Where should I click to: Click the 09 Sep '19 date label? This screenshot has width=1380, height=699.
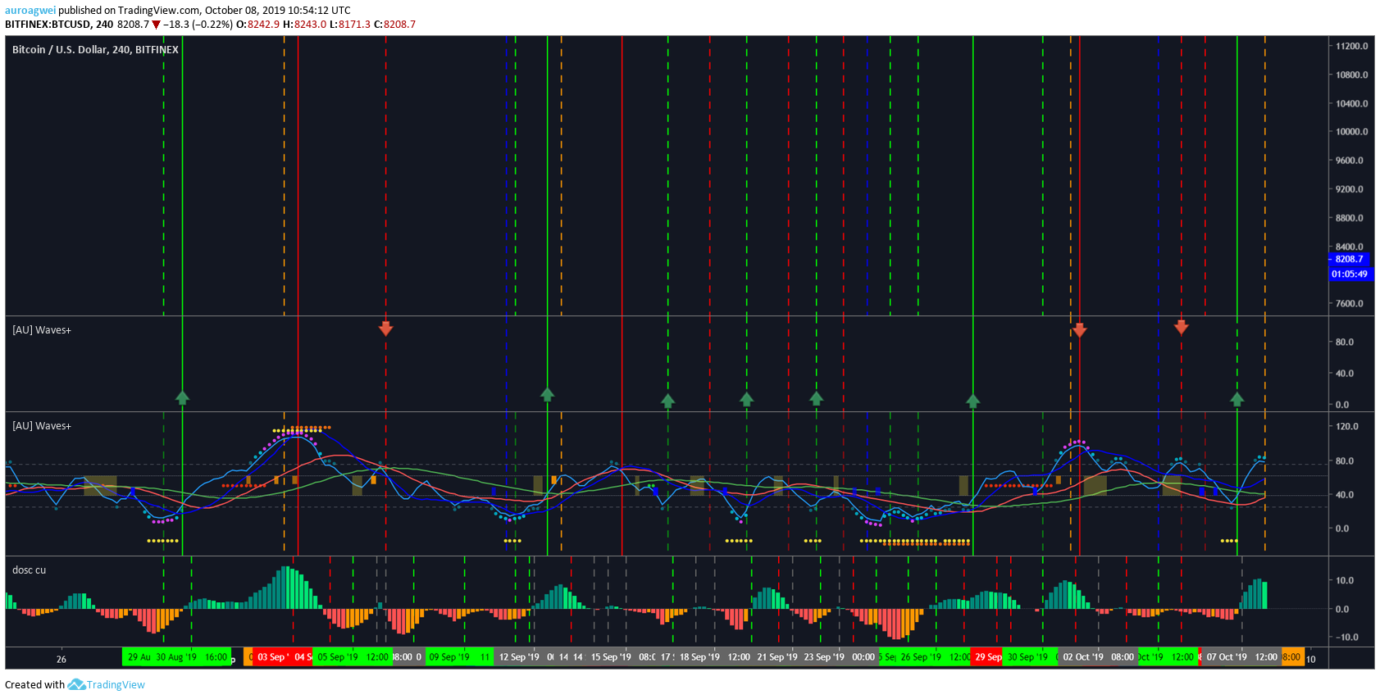[x=449, y=657]
